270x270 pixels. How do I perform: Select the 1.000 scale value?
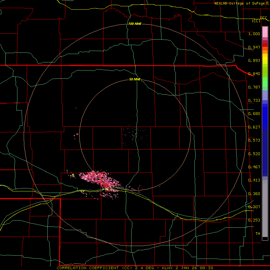(x=254, y=34)
